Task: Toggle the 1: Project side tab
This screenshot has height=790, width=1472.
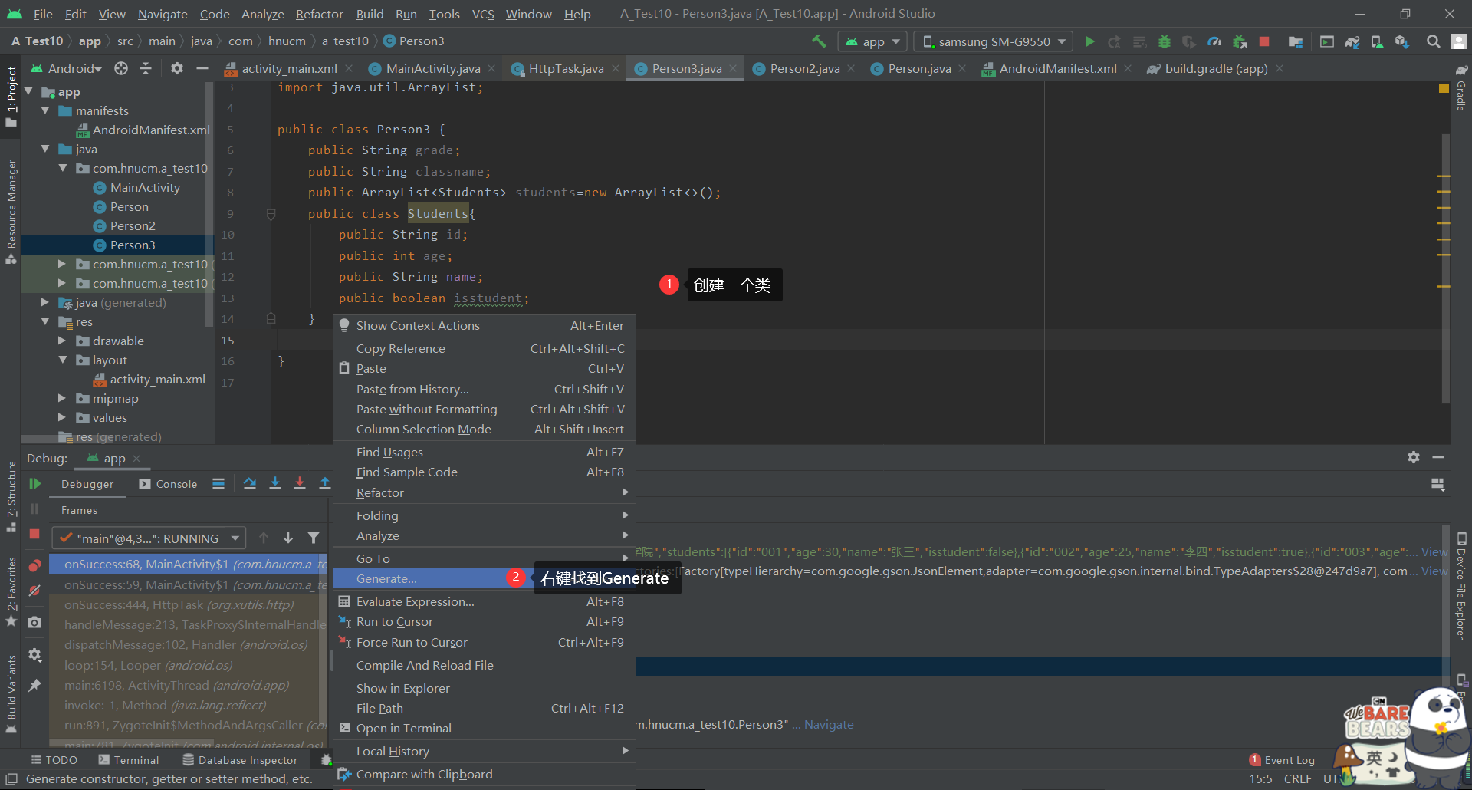Action: pyautogui.click(x=11, y=96)
